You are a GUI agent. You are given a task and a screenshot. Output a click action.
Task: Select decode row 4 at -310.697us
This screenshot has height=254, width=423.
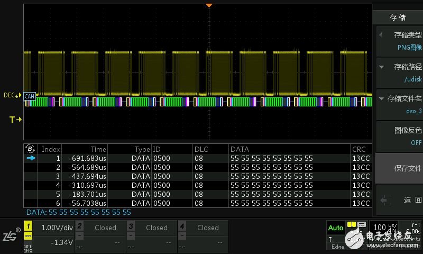196,185
